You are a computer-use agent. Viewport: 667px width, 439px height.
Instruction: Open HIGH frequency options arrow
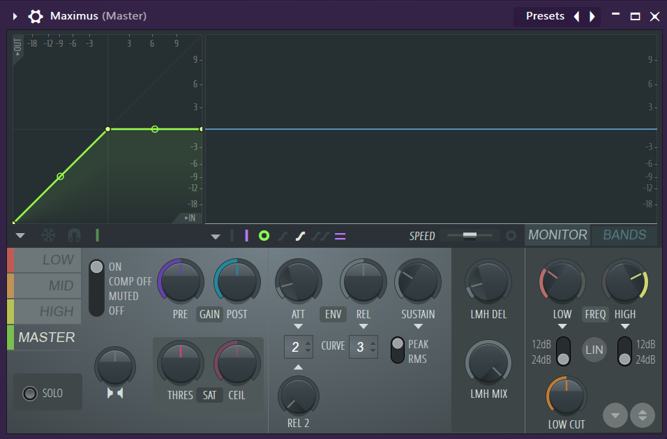625,326
